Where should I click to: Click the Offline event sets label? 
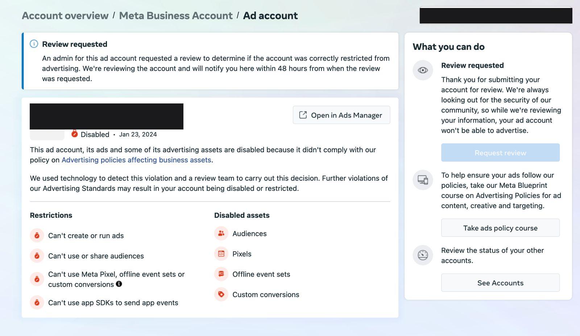(x=261, y=274)
